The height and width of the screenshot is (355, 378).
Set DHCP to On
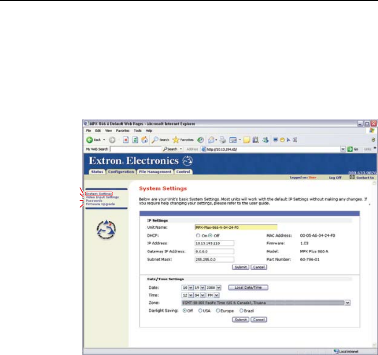(198, 236)
